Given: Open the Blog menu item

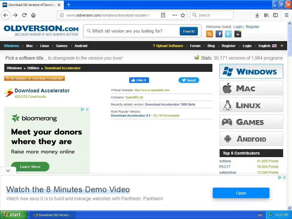Looking at the screenshot, I should [211, 46].
